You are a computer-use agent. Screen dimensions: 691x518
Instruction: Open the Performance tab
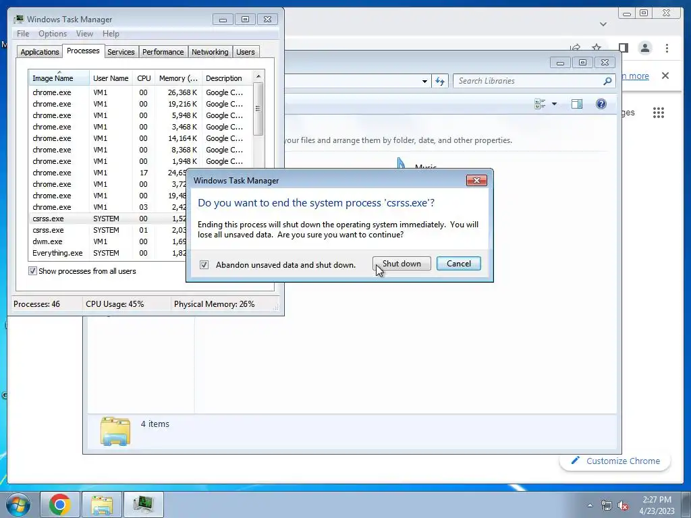point(163,52)
